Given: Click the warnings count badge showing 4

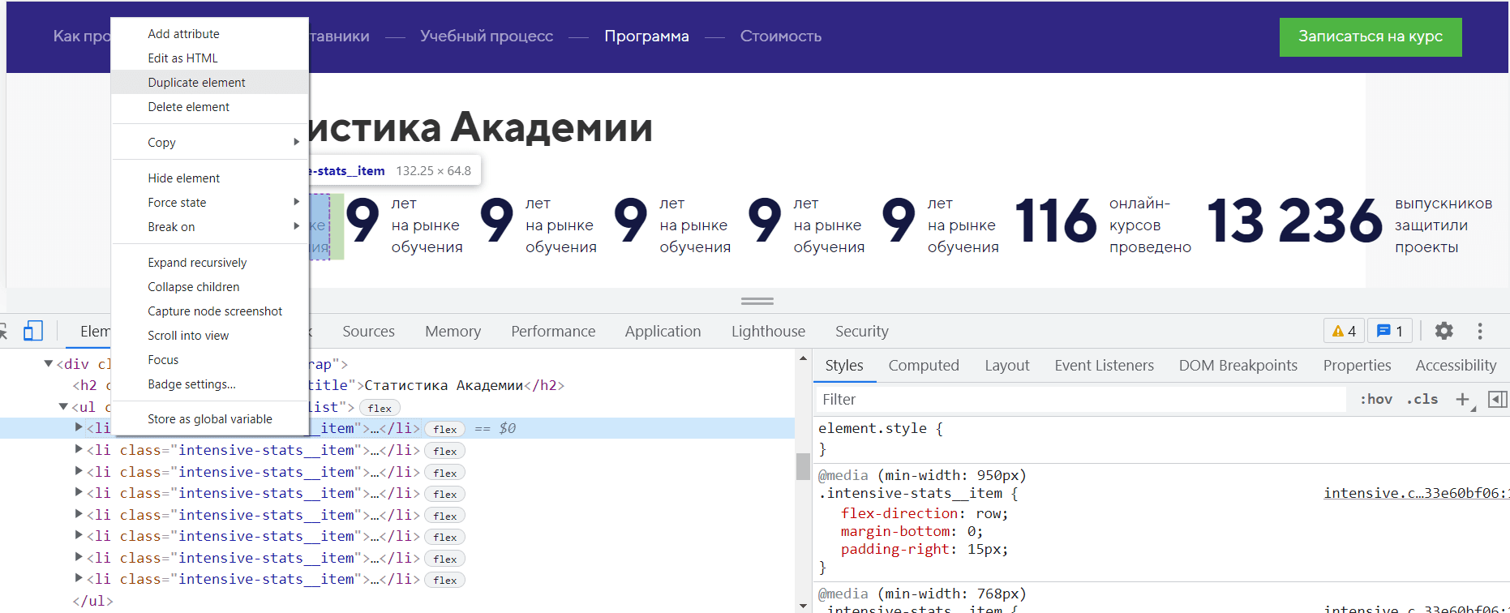Looking at the screenshot, I should pos(1344,331).
